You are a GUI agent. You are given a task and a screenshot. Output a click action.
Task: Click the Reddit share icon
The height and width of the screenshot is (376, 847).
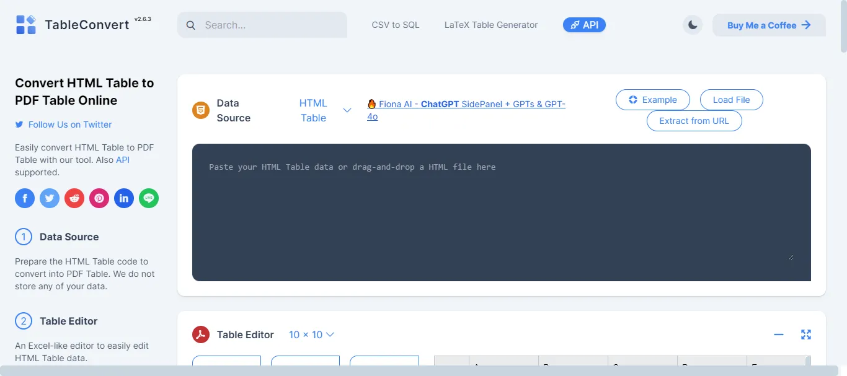[74, 198]
